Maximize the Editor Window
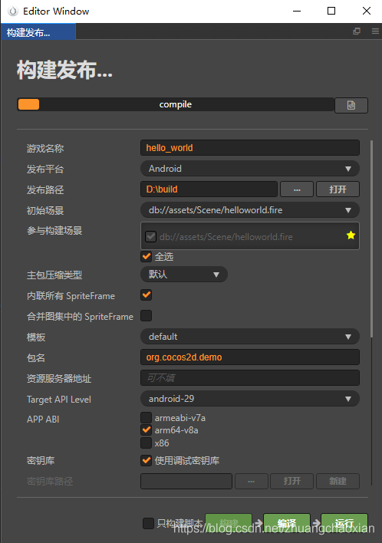Screen dimensions: 382x543 point(331,11)
